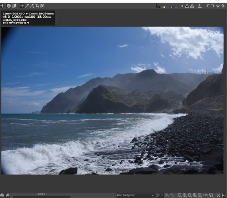Fit the whole image to screen
The width and height of the screenshot is (227, 198).
[x=190, y=195]
